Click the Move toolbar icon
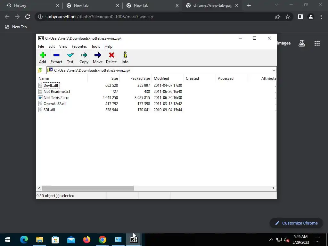Viewport: 328px width, 246px height. pos(98,58)
